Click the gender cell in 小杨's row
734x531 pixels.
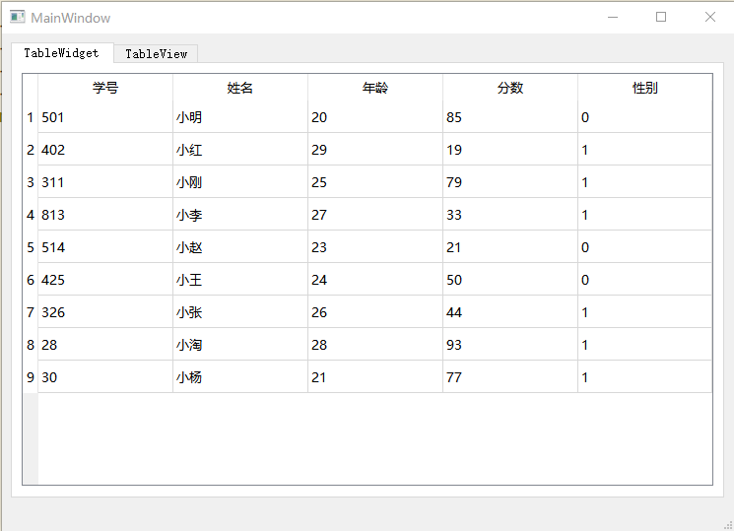tap(644, 377)
